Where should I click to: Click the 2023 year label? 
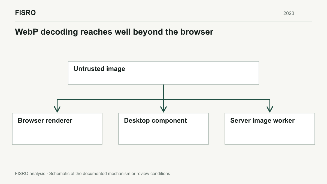[x=289, y=13]
